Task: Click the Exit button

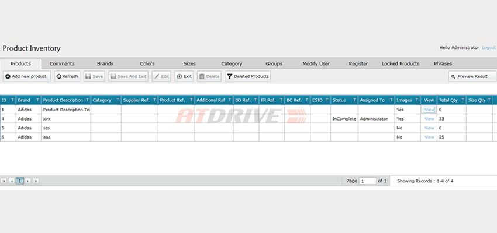Action: [184, 76]
